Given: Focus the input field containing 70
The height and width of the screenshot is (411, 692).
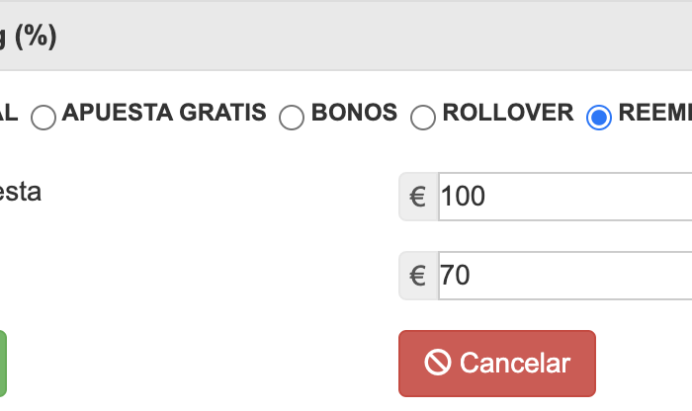Looking at the screenshot, I should click(x=563, y=276).
